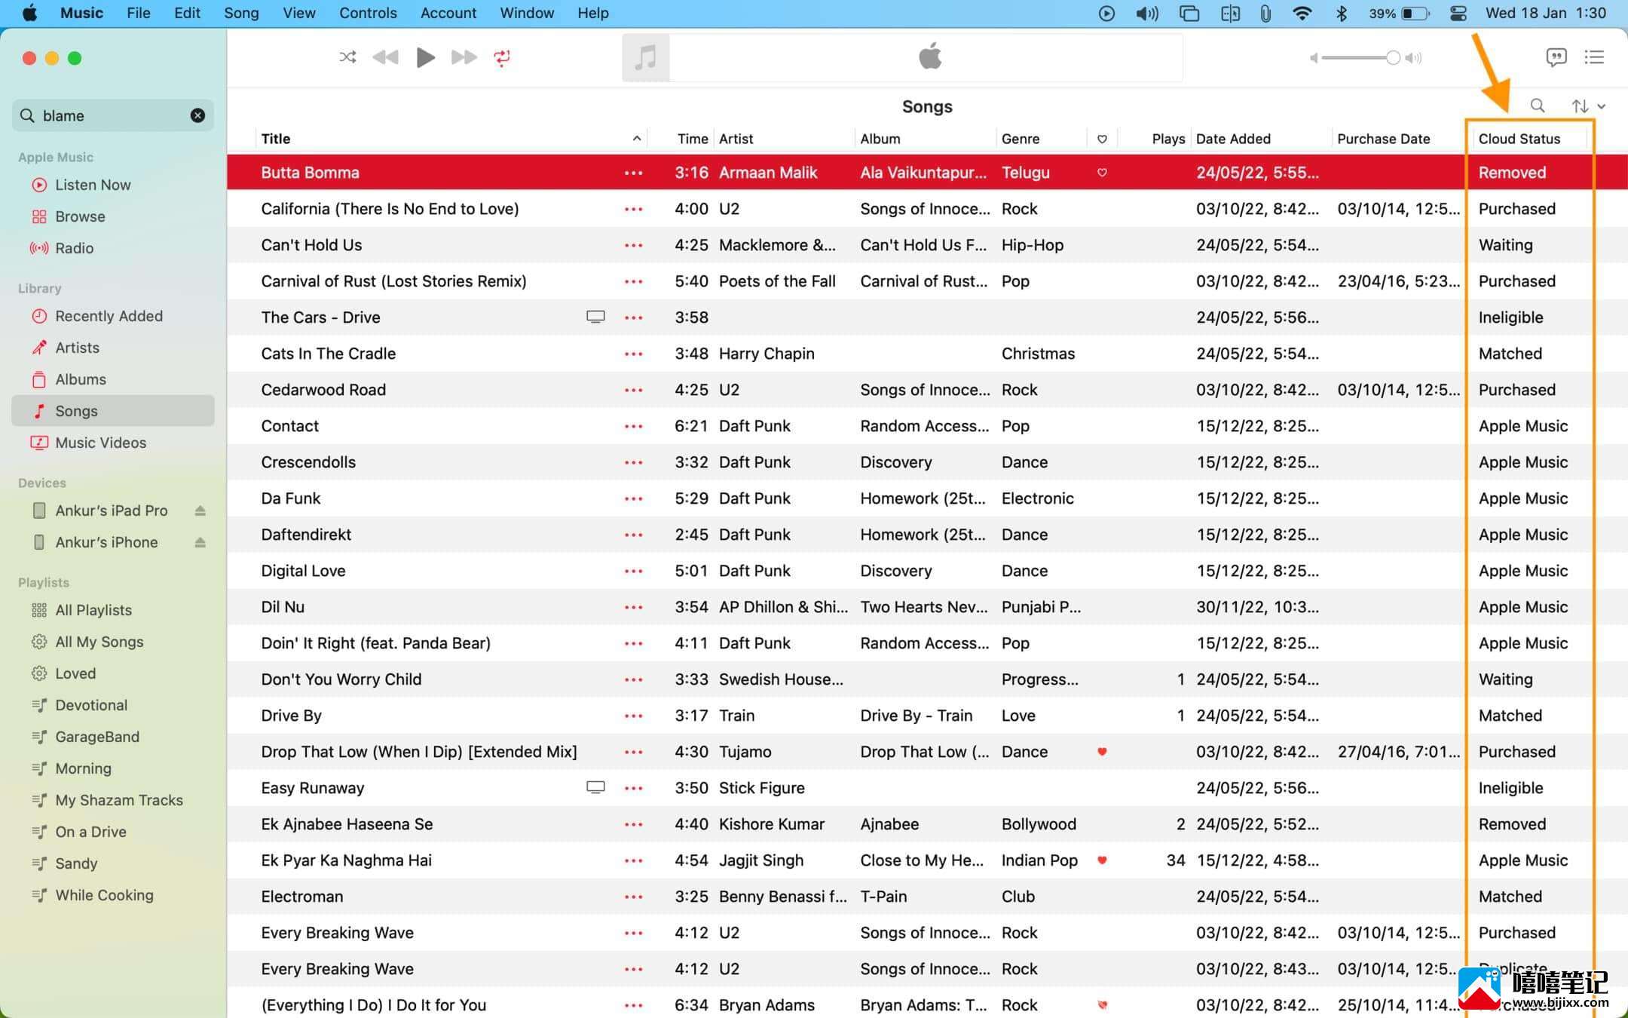Toggle love heart on Butta Bomma
This screenshot has height=1018, width=1628.
(x=1102, y=173)
